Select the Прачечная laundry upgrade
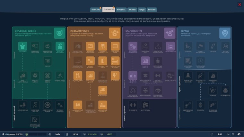The width and height of the screenshot is (244, 137). pos(22,46)
